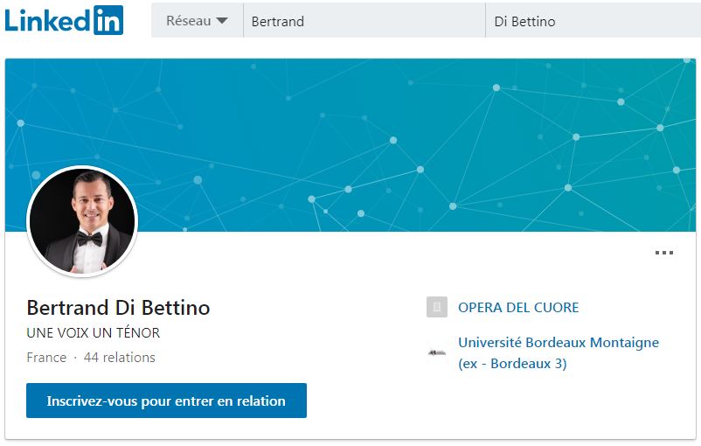Click the UNE VOIX UN TÉNOR headline
Image resolution: width=701 pixels, height=446 pixels.
[94, 333]
